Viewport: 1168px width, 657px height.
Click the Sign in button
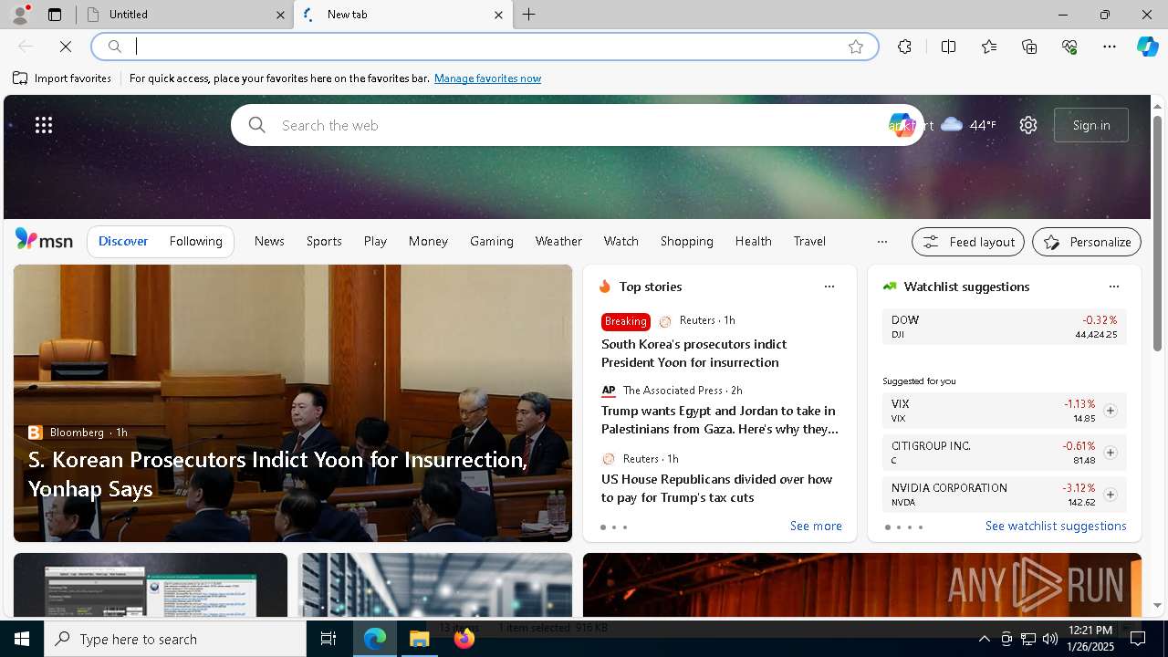tap(1091, 125)
